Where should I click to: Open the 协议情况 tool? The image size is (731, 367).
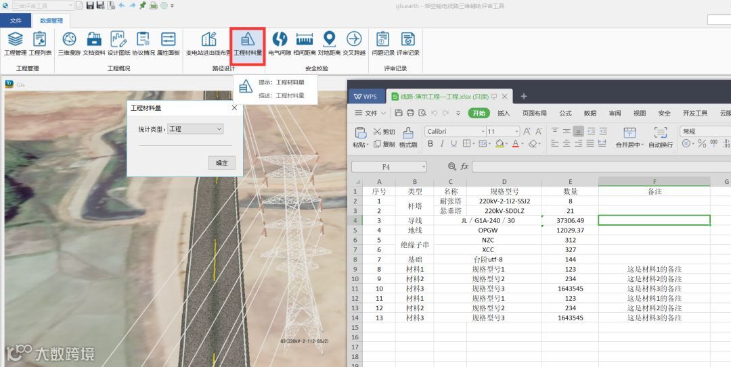point(143,44)
